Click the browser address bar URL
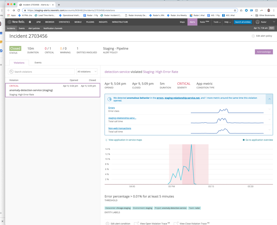The height and width of the screenshot is (225, 277). pyautogui.click(x=71, y=11)
